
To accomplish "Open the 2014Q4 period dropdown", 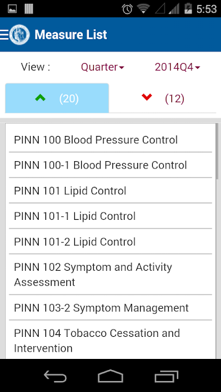I will pos(177,67).
